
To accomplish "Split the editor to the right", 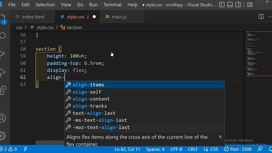I will coord(261,17).
